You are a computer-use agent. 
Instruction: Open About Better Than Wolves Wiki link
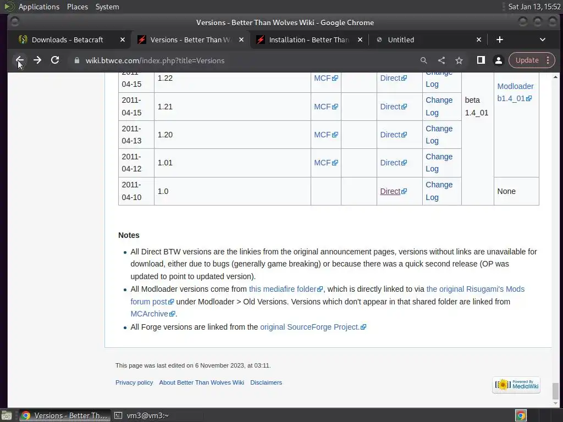click(201, 382)
